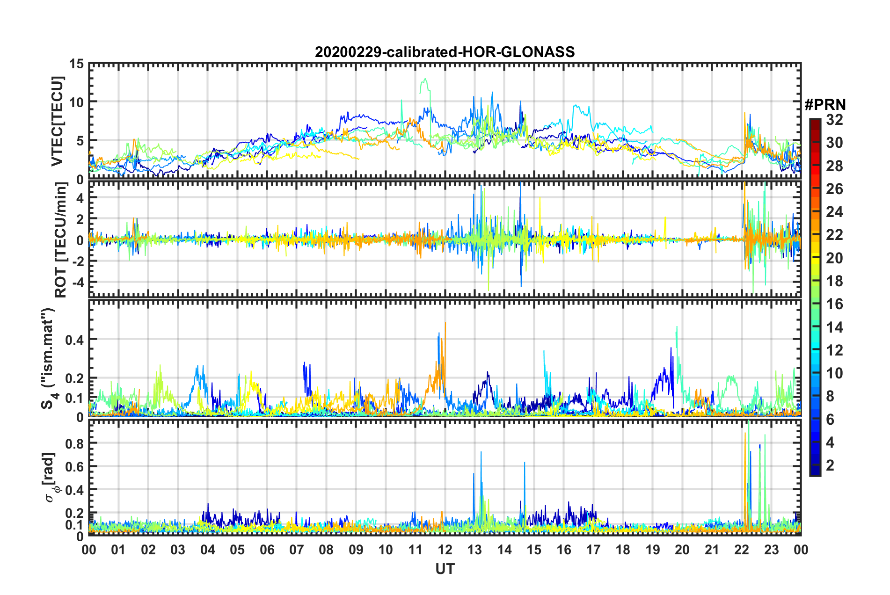The width and height of the screenshot is (890, 595).
Task: Click the dark blue bottom of the PRN colorbar
Action: 815,471
